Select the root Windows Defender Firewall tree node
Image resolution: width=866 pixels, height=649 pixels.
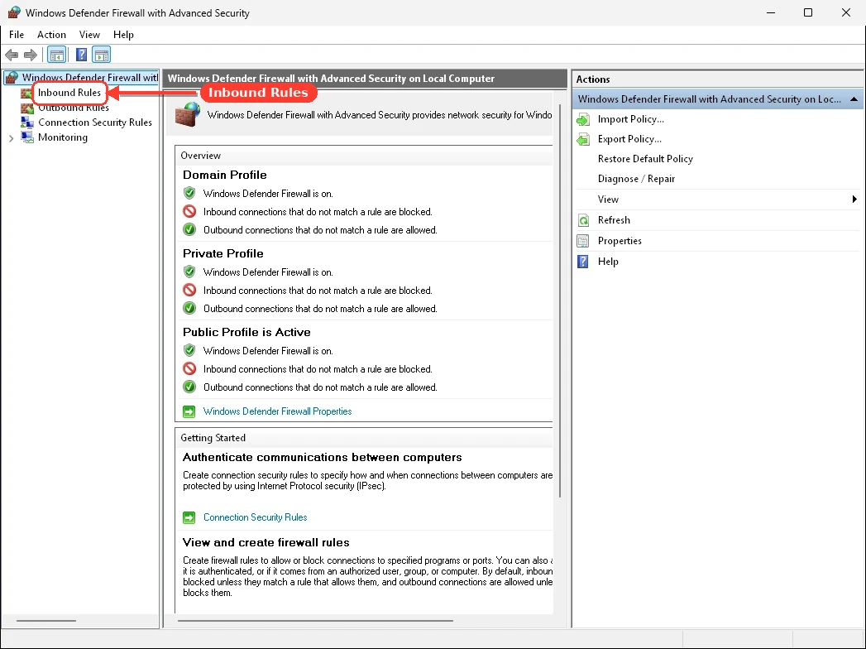90,77
